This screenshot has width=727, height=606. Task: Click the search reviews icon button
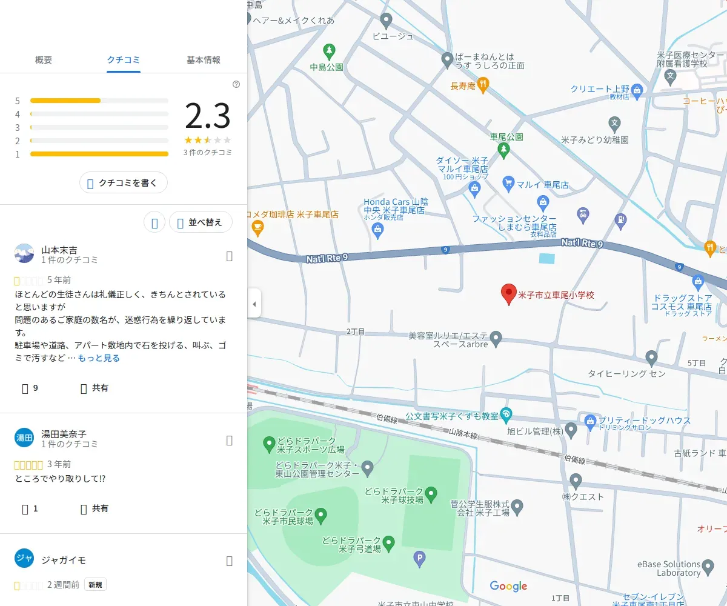click(x=154, y=222)
